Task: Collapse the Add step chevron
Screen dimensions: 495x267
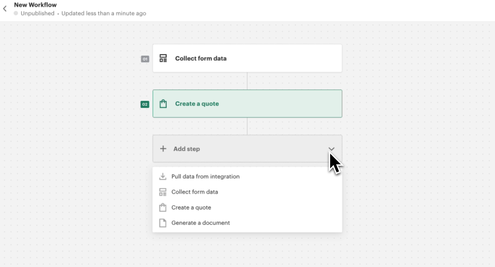Action: (x=331, y=149)
